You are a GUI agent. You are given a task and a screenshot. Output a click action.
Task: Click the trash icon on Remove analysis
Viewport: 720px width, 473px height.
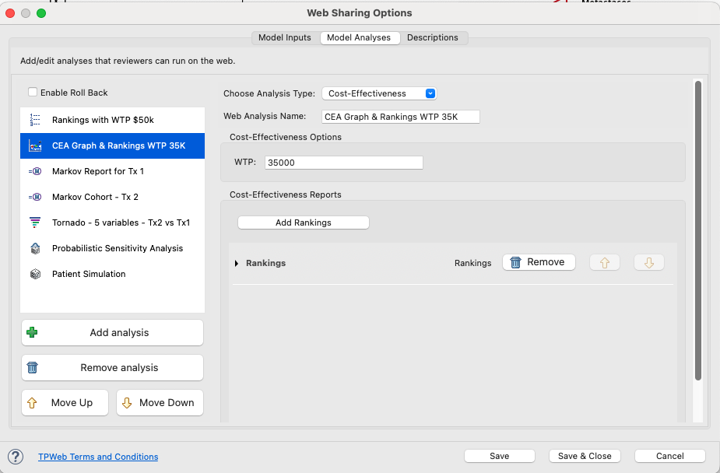click(32, 367)
